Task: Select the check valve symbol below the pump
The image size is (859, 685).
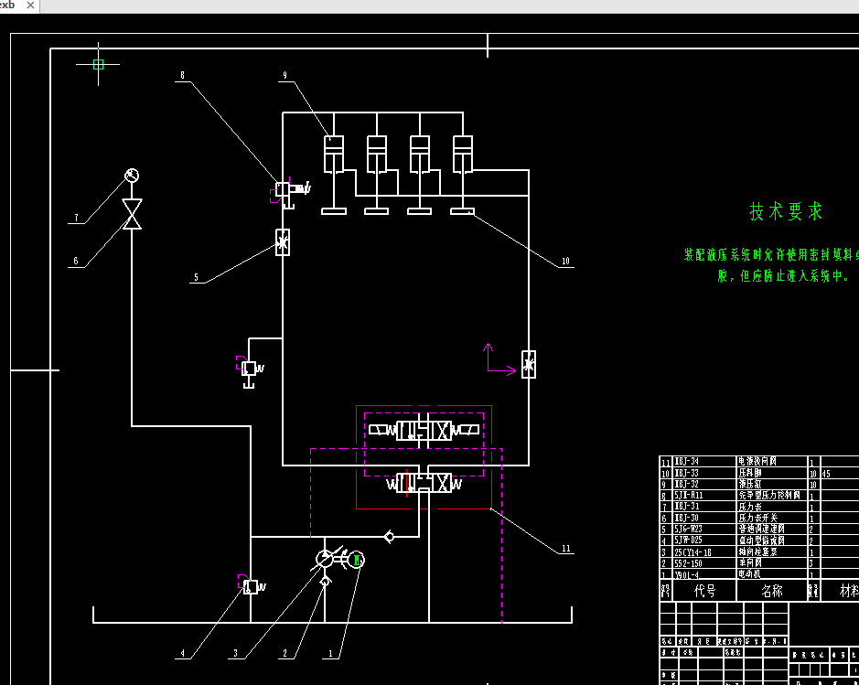Action: pos(325,582)
